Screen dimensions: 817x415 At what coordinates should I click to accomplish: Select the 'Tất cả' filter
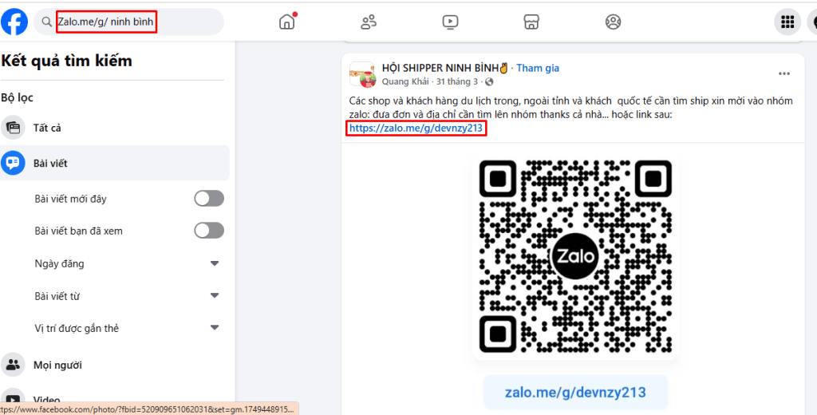(46, 128)
